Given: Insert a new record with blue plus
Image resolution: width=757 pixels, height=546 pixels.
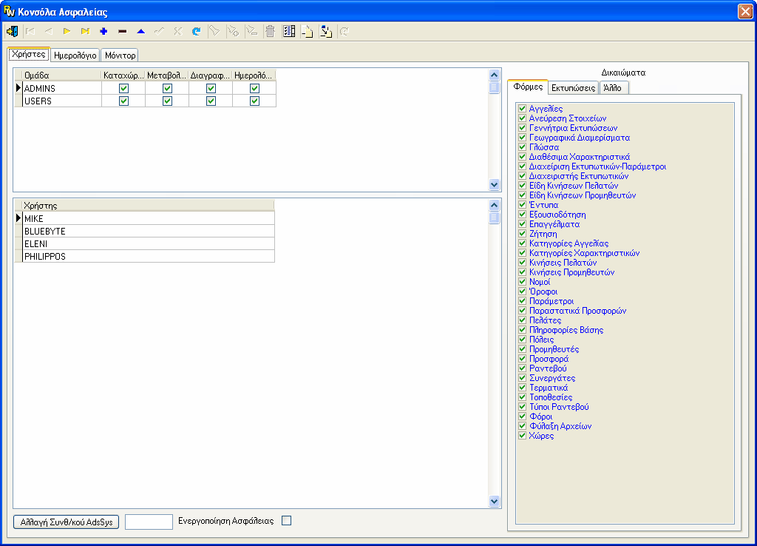Looking at the screenshot, I should (103, 31).
